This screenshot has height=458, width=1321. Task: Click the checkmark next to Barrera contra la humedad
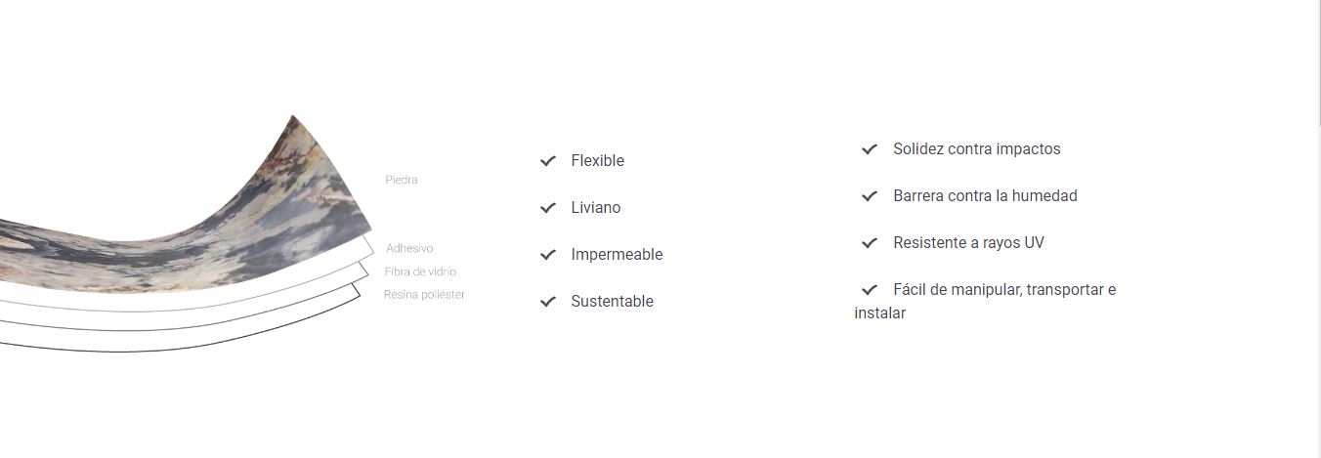[x=870, y=195]
